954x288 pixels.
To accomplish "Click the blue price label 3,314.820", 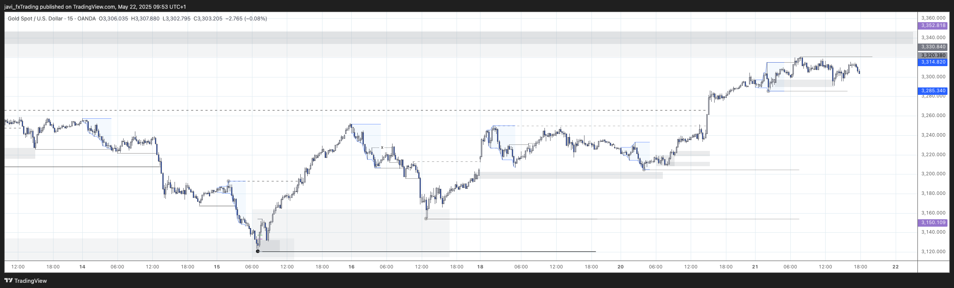I will (x=933, y=62).
